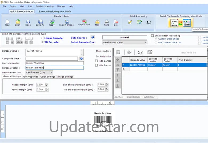Switch to Barcode Designing view mode icon
Image resolution: width=208 pixels, height=143 pixels.
point(181,22)
